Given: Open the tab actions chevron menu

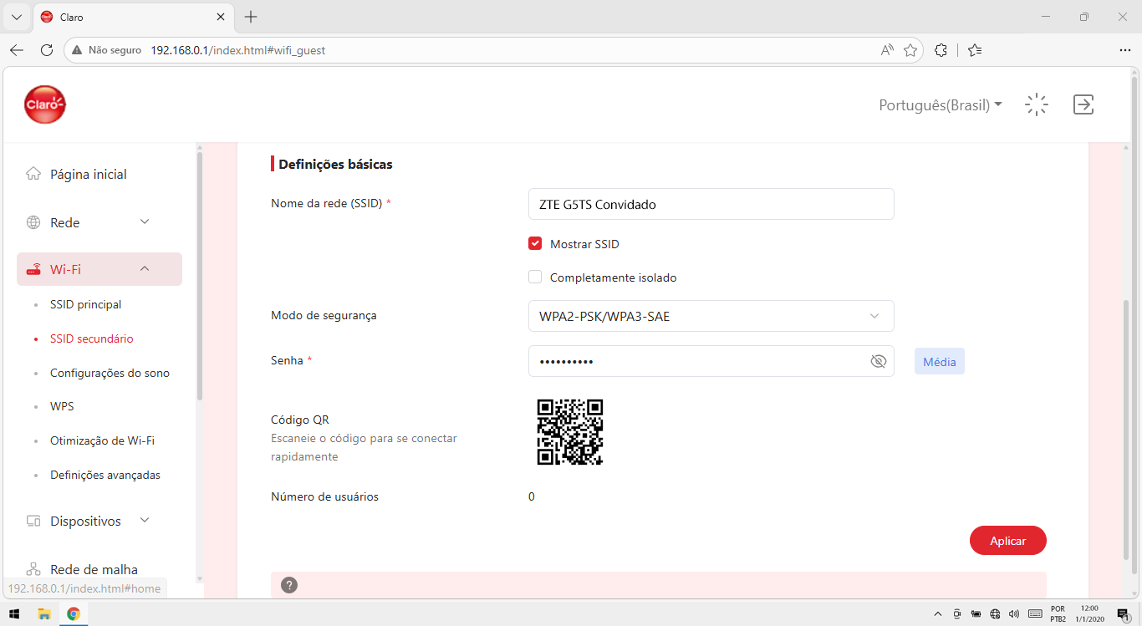Looking at the screenshot, I should coord(16,17).
